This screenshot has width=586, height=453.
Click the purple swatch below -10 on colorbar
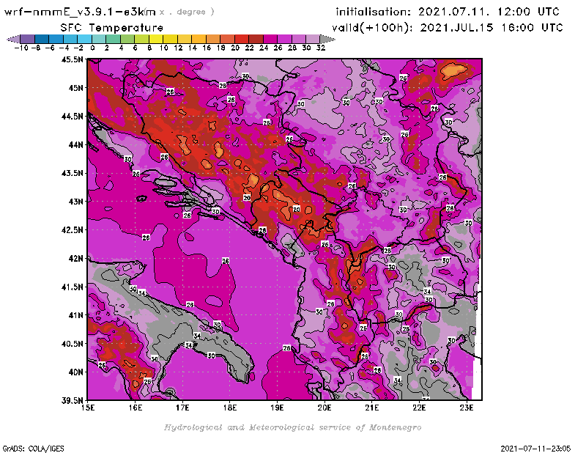[x=27, y=38]
